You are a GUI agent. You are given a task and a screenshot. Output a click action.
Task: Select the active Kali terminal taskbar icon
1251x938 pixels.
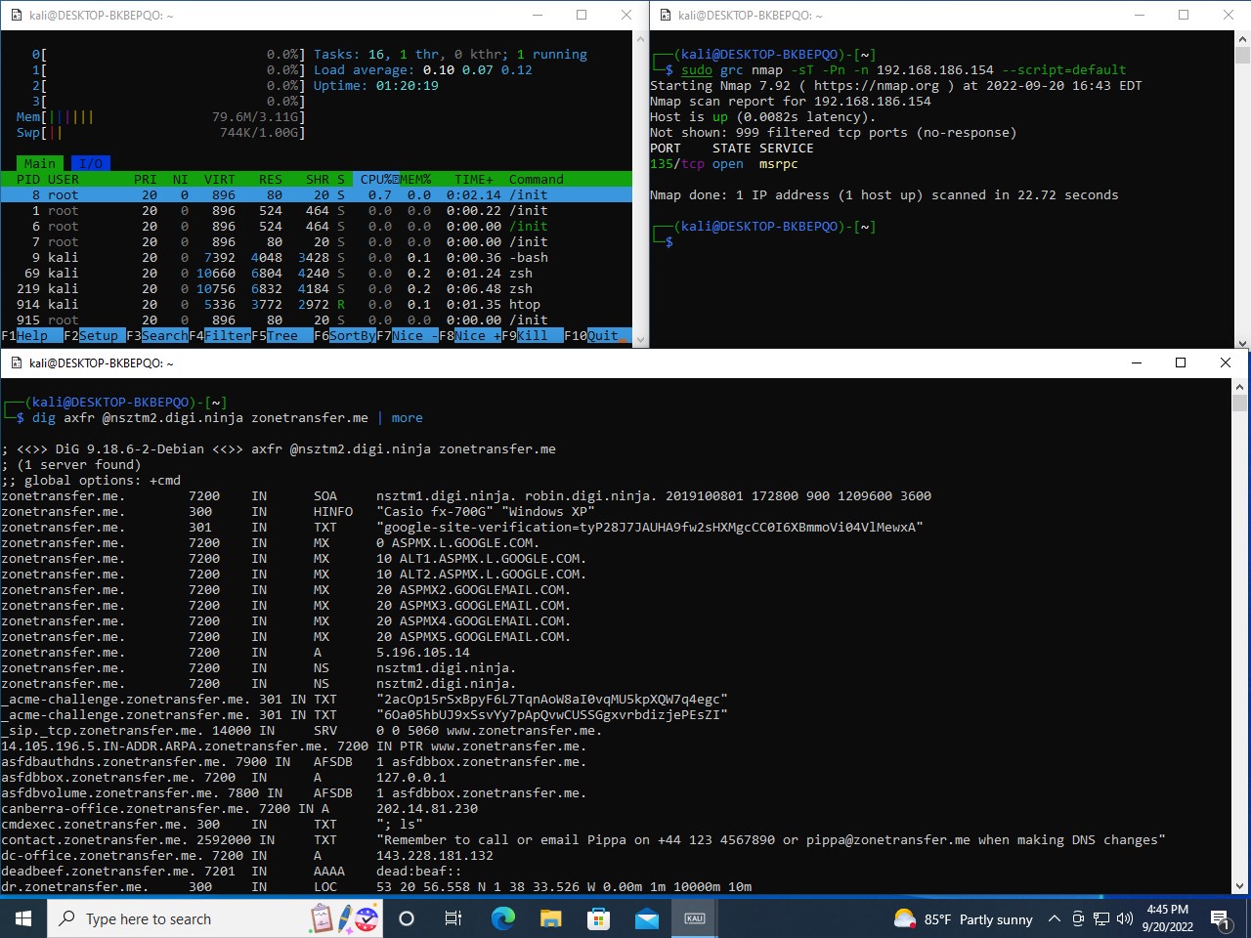695,918
